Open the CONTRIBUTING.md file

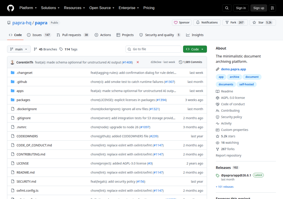click(31, 154)
